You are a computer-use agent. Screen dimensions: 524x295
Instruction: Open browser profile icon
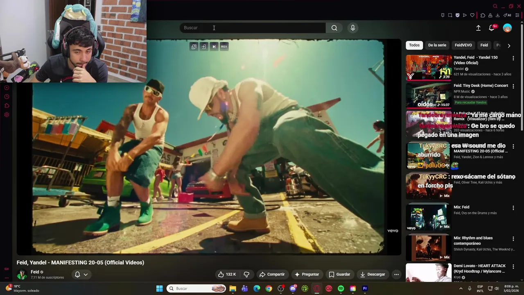pyautogui.click(x=490, y=15)
